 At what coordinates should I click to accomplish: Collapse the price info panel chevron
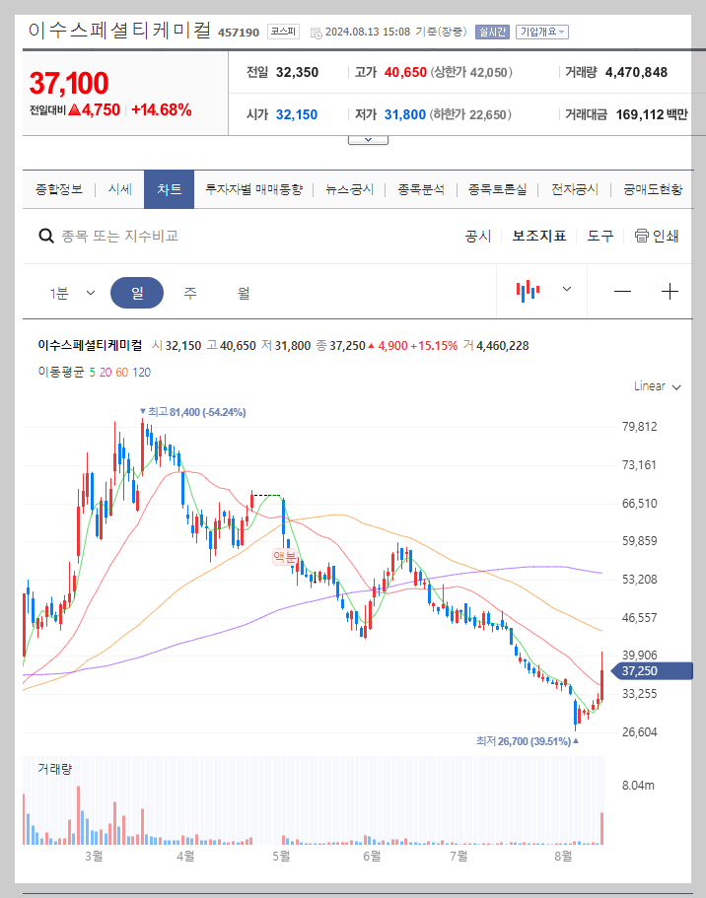pyautogui.click(x=368, y=138)
